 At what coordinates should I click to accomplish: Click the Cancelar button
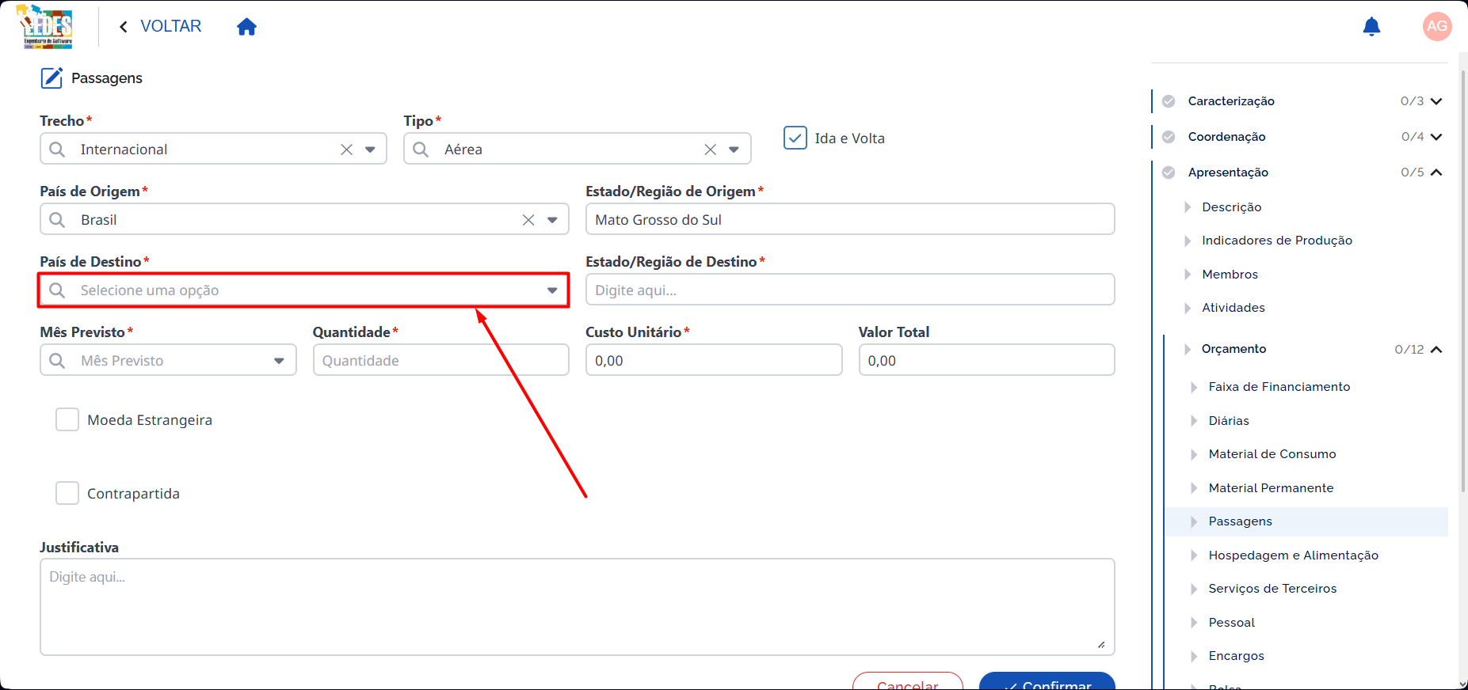click(908, 682)
